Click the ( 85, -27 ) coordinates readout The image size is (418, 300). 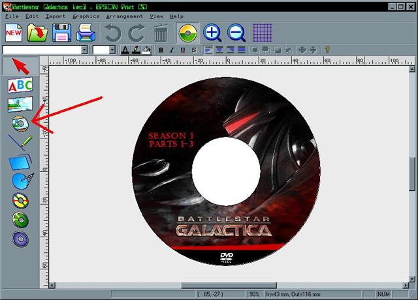pyautogui.click(x=210, y=294)
